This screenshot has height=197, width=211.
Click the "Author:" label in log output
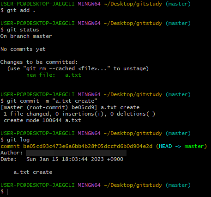click(x=12, y=153)
